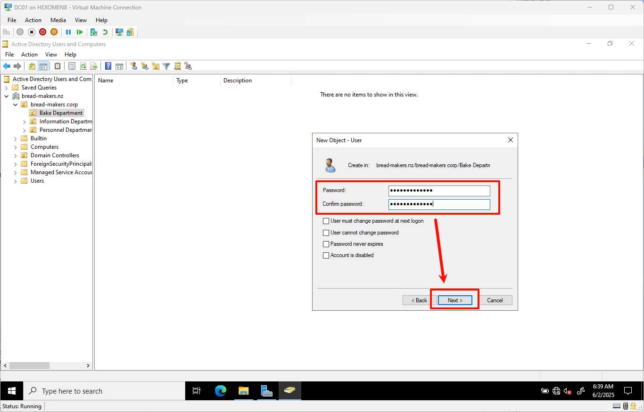Viewport: 644px width, 412px height.
Task: Expand the Users container
Action: click(16, 181)
